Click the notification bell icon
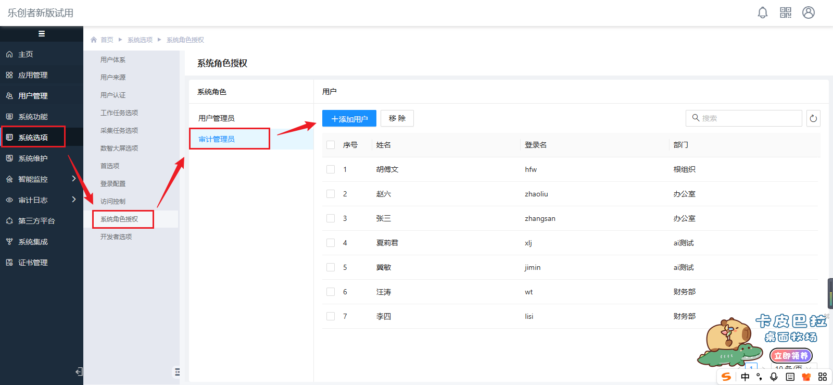Viewport: 833px width, 385px height. coord(762,13)
